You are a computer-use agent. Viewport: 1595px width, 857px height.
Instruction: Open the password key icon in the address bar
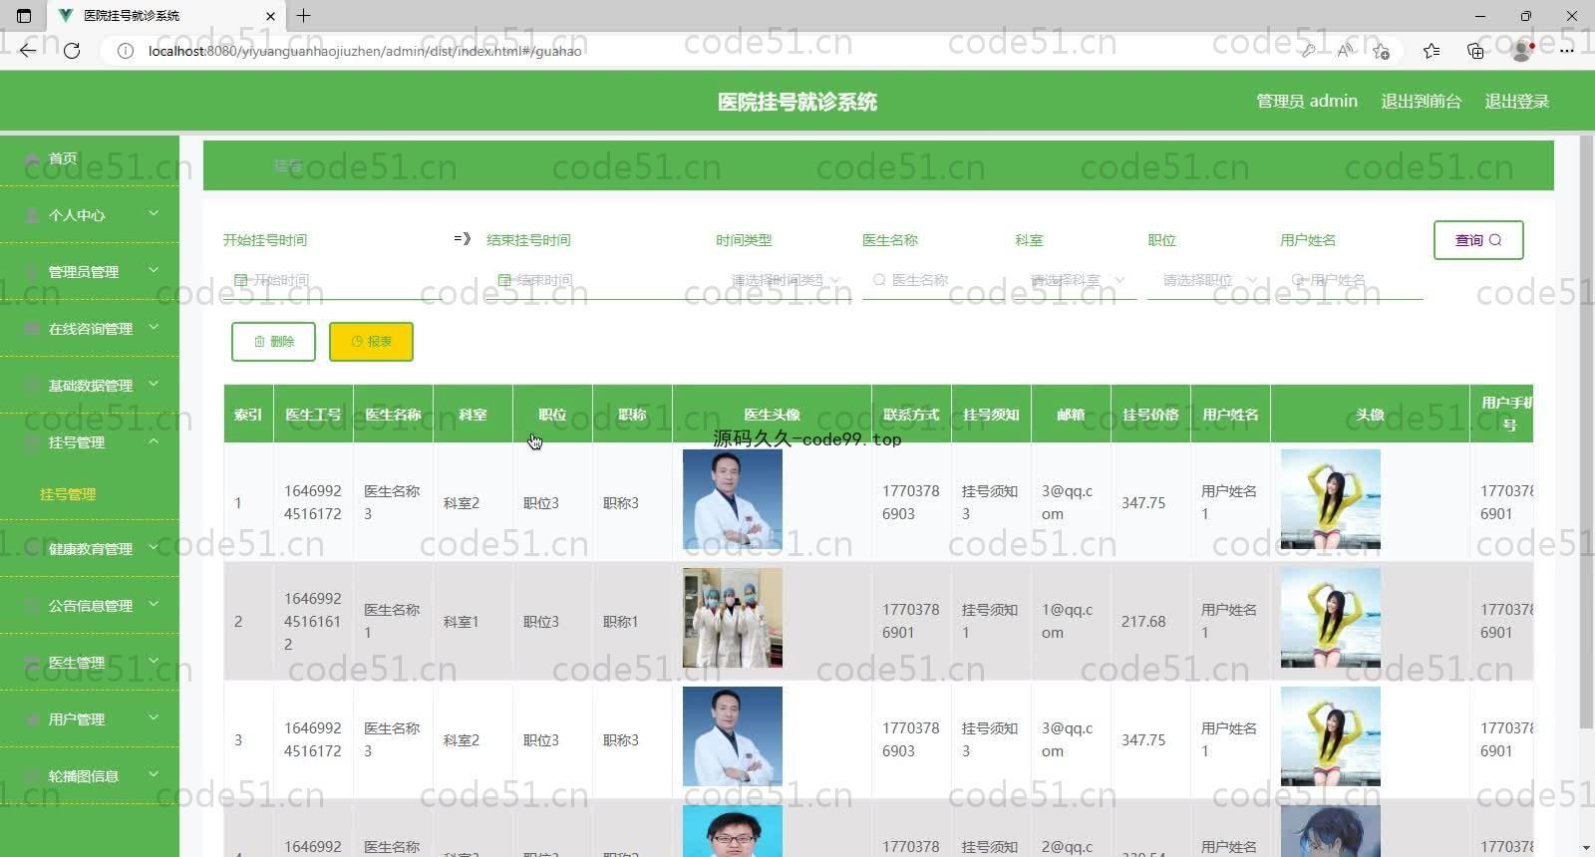point(1308,51)
